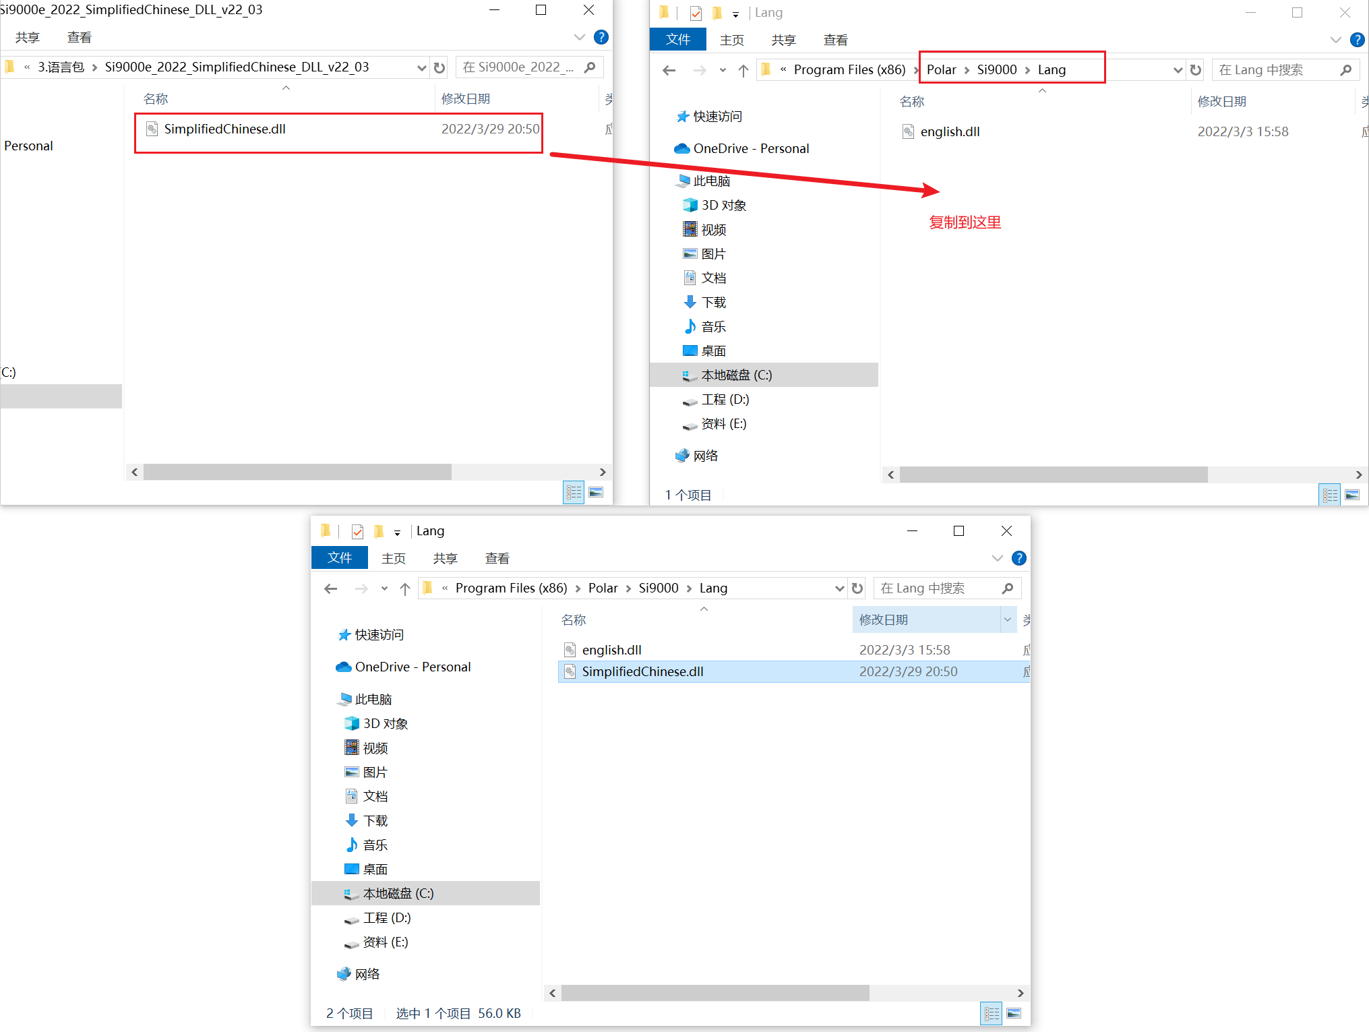Open address history dropdown in bottom window

click(x=839, y=588)
